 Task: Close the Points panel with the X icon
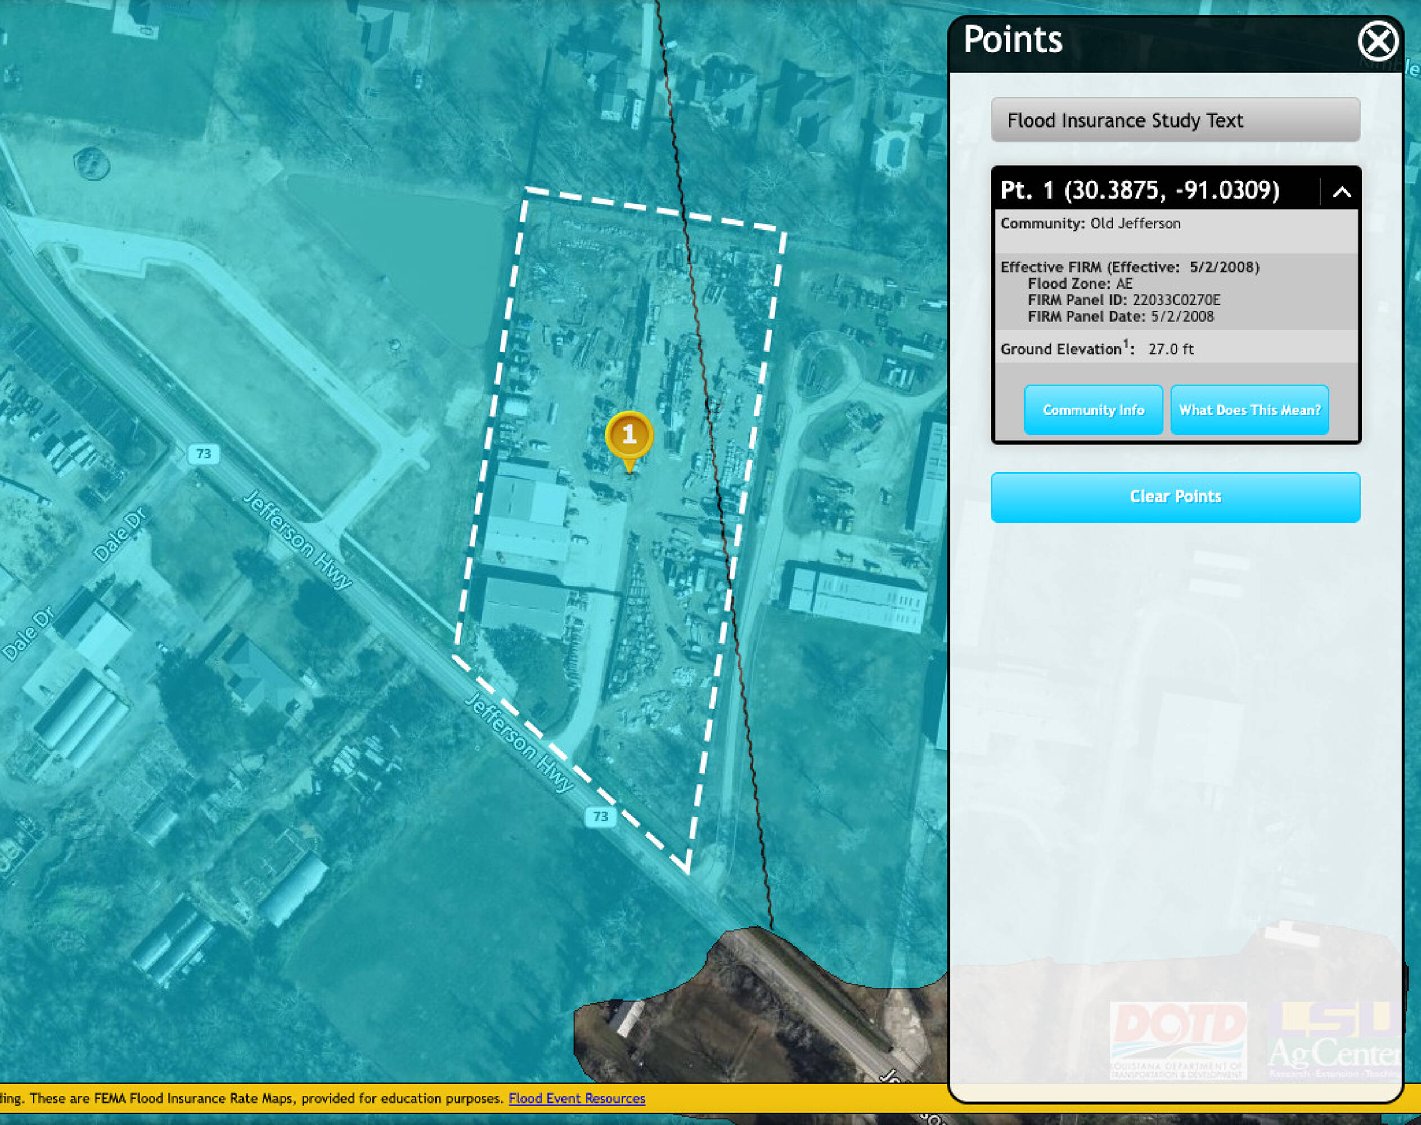tap(1378, 41)
